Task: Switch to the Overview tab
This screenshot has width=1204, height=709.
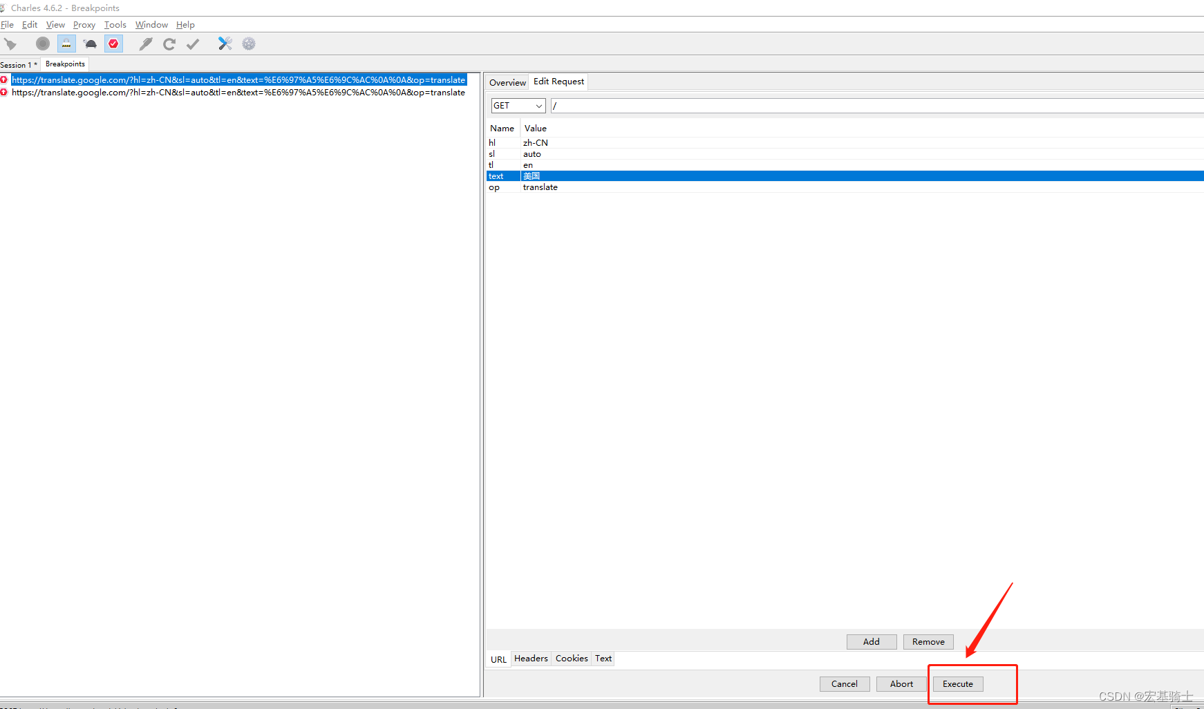Action: coord(507,82)
